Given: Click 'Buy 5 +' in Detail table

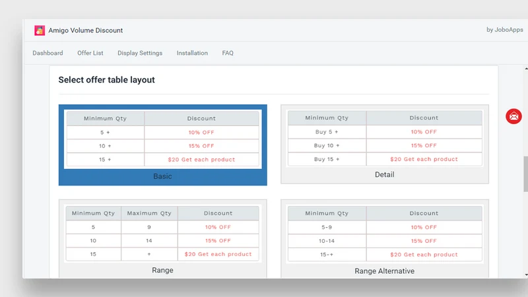Looking at the screenshot, I should [327, 131].
